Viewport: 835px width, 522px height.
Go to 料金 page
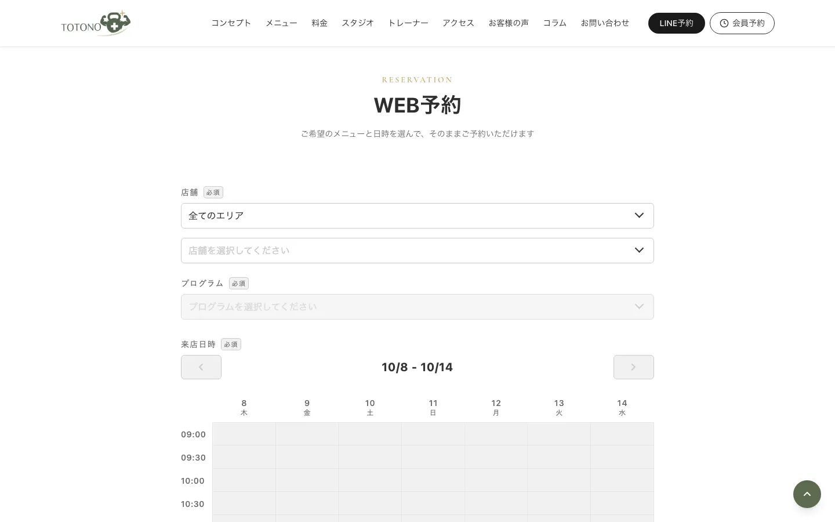click(320, 23)
